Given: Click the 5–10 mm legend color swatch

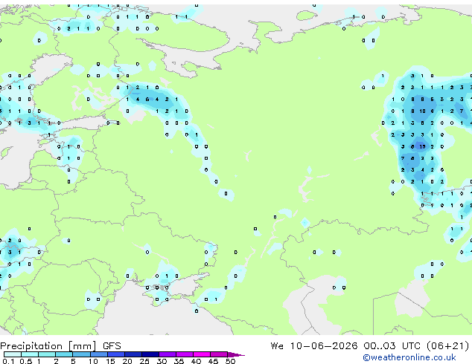Looking at the screenshot, I should (x=81, y=354).
